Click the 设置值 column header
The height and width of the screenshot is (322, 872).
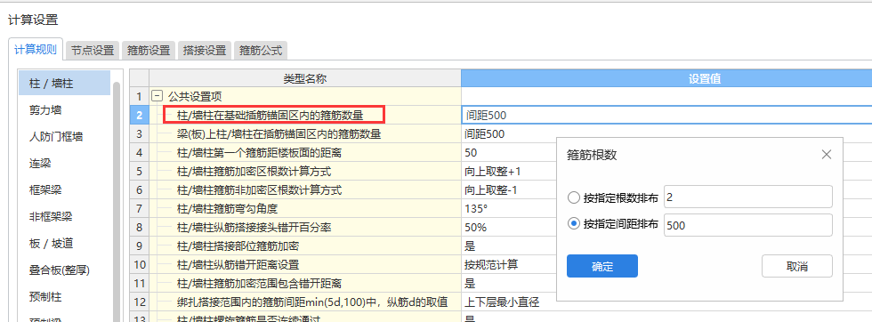tap(666, 78)
